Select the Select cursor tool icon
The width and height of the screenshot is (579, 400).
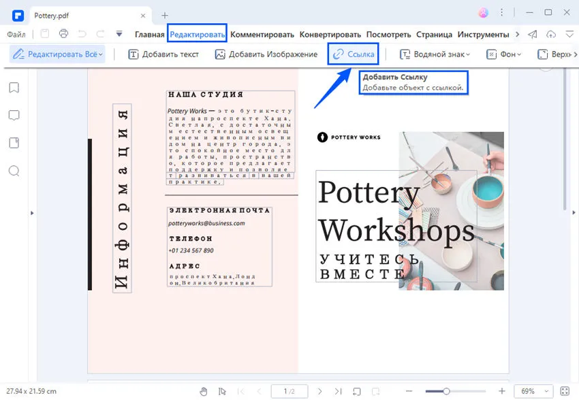222,391
